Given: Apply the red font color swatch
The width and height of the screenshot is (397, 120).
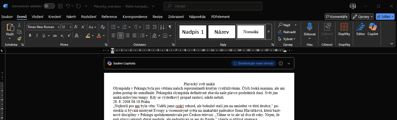Looking at the screenshot, I should tap(99, 36).
